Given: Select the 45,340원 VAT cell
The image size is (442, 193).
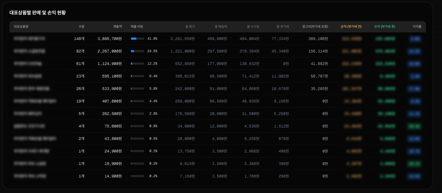Looking at the screenshot, I should pyautogui.click(x=280, y=51).
